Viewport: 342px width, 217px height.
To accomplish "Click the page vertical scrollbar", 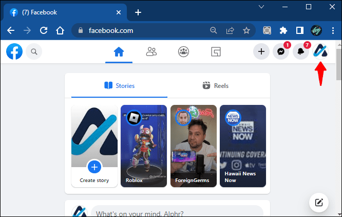I will [339, 64].
